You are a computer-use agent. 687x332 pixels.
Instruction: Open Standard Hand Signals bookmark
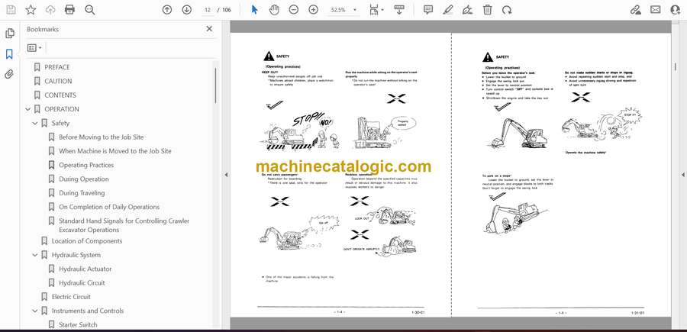(x=124, y=225)
